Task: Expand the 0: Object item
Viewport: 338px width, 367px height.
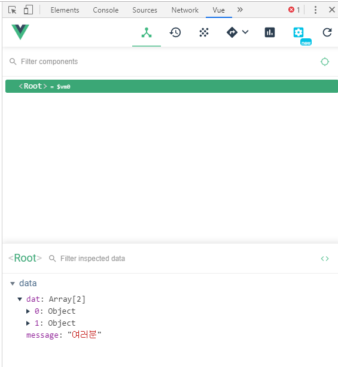Action: coord(28,311)
